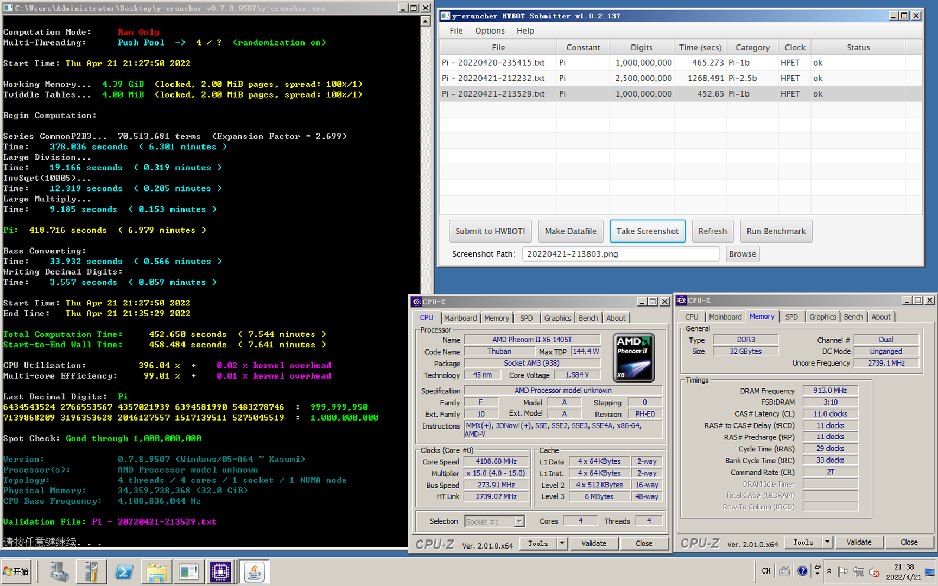This screenshot has width=938, height=586.
Task: Open the IME keyboard icon in language bar
Action: tap(784, 571)
